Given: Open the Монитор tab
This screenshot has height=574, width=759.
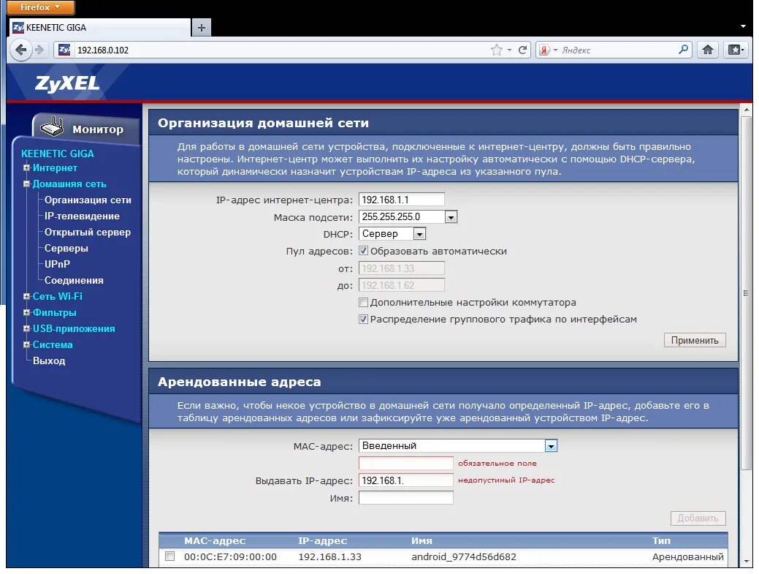Looking at the screenshot, I should point(87,129).
